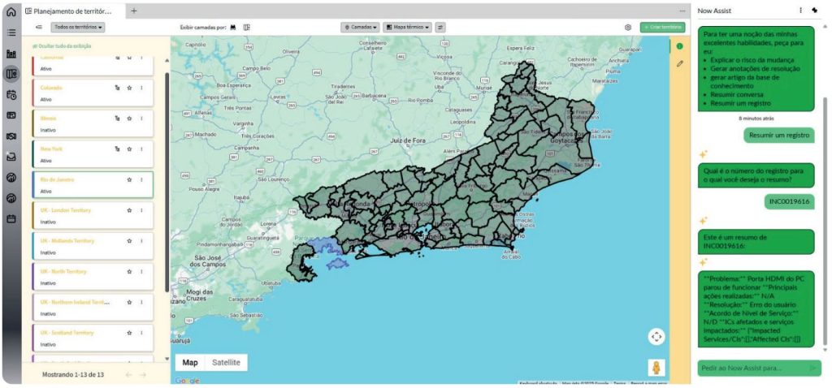The image size is (832, 388).
Task: Open the tab bar overflow ellipsis menu
Action: coord(682,11)
